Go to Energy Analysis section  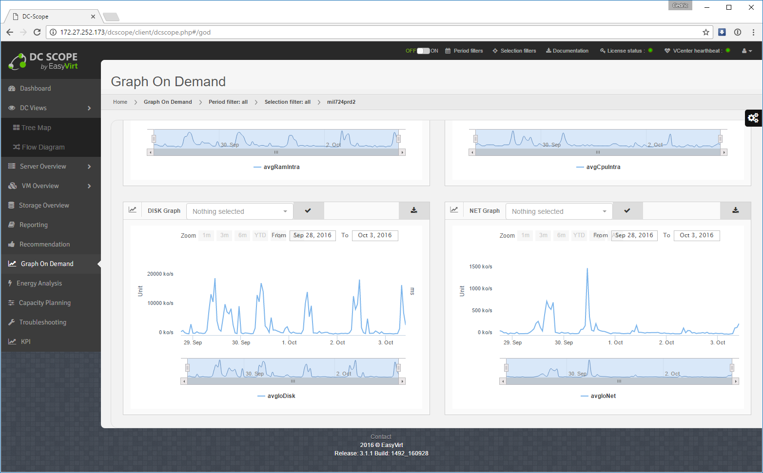[x=39, y=284]
